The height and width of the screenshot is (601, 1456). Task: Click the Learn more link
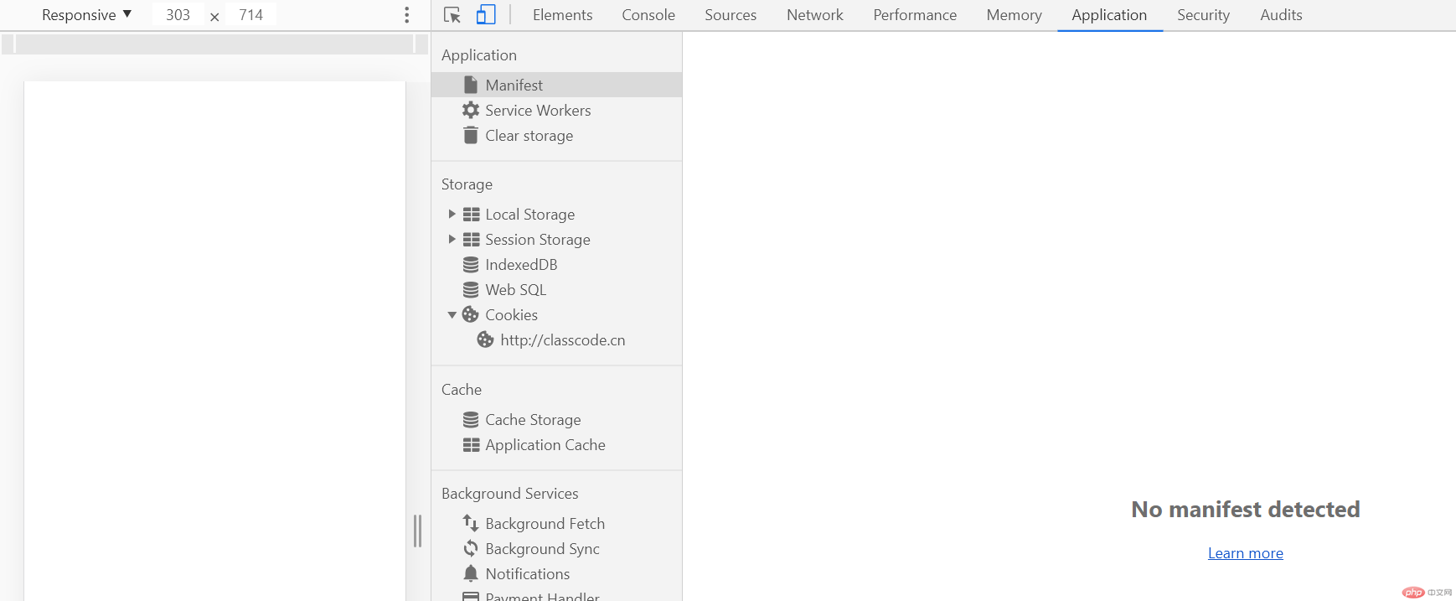1245,553
